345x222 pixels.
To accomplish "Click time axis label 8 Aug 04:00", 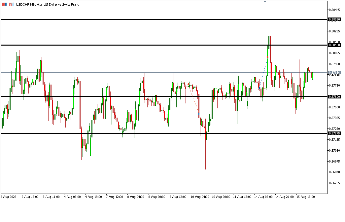I will [136, 197].
